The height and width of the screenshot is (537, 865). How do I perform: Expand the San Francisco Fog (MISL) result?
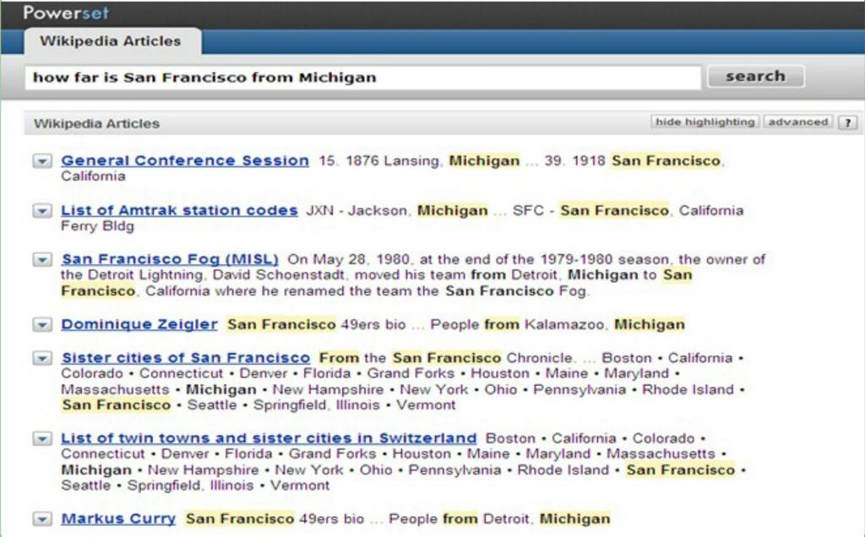[42, 260]
